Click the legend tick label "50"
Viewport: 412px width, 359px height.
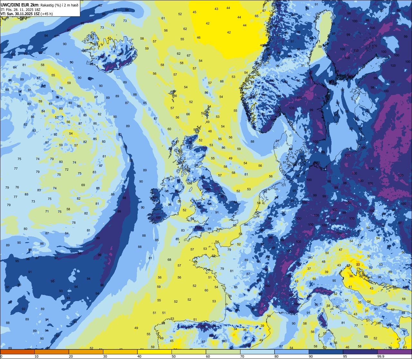174,356
